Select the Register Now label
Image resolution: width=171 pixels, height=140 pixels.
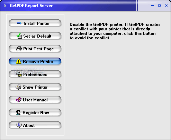coord(36,113)
